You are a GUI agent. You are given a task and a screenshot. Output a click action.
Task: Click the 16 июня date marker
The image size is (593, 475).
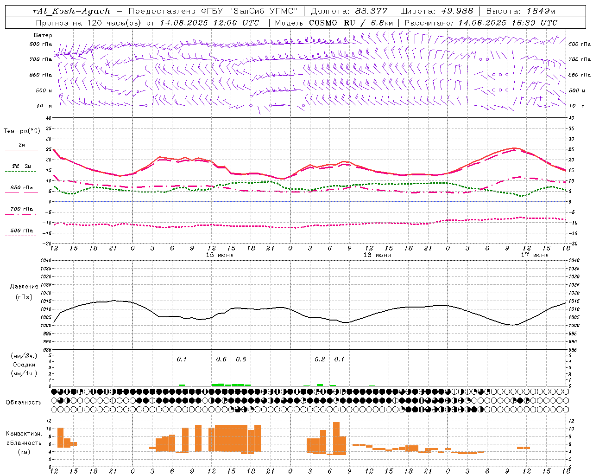coord(377,255)
